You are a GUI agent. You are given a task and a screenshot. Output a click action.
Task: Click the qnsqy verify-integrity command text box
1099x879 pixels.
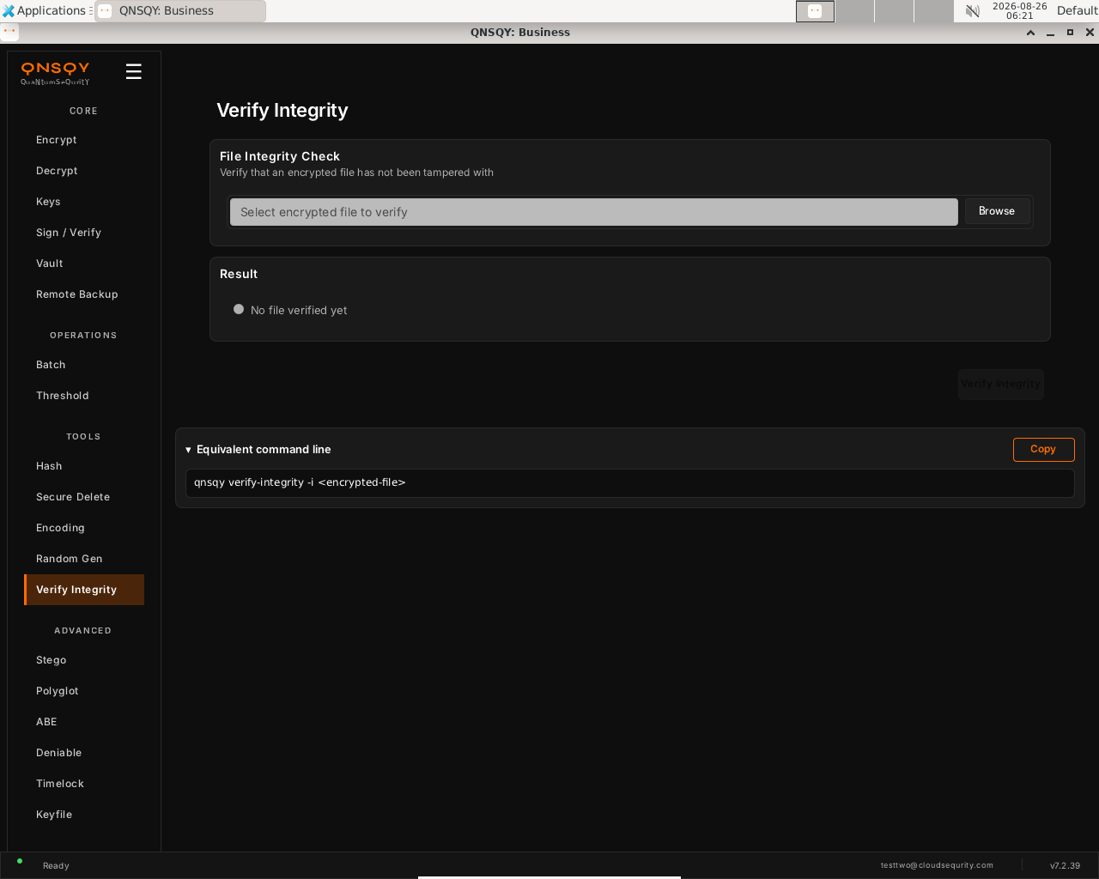630,482
